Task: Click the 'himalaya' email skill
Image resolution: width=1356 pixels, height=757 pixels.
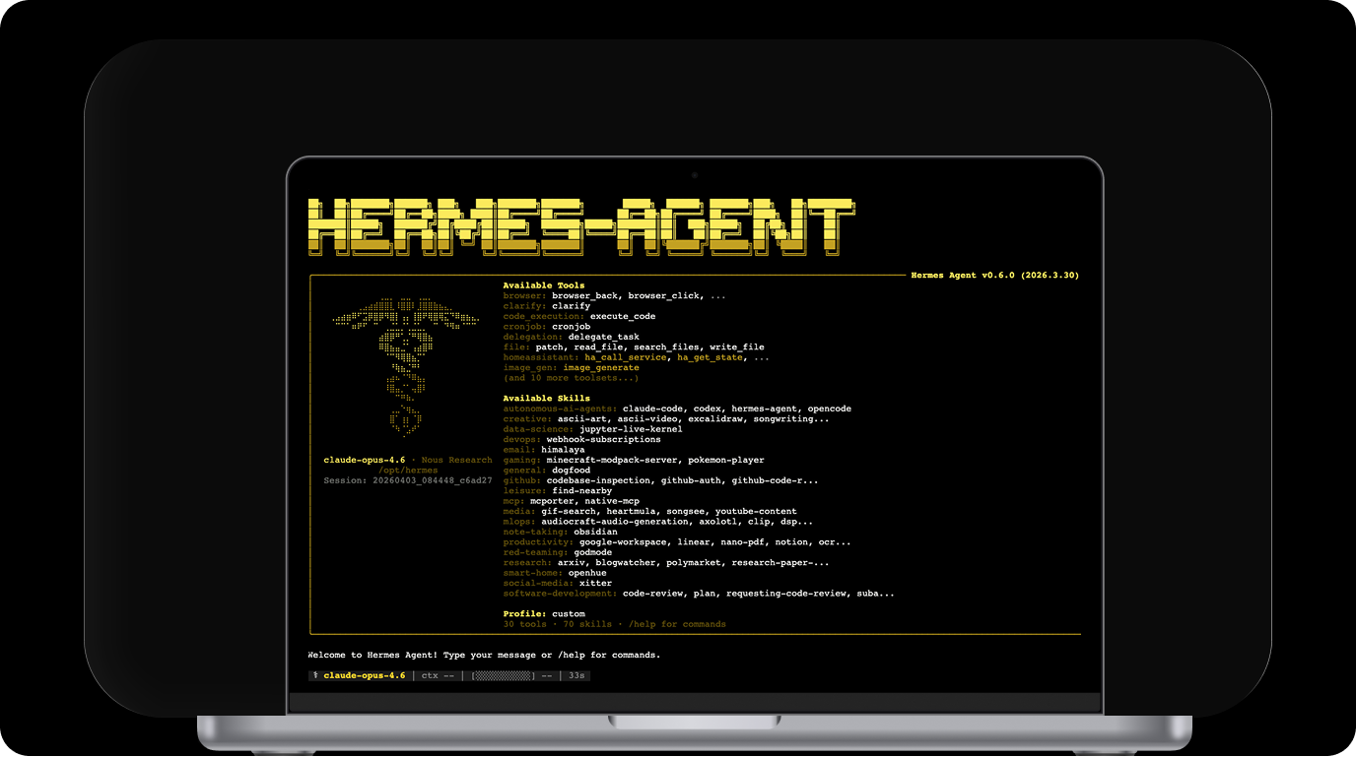Action: [563, 450]
